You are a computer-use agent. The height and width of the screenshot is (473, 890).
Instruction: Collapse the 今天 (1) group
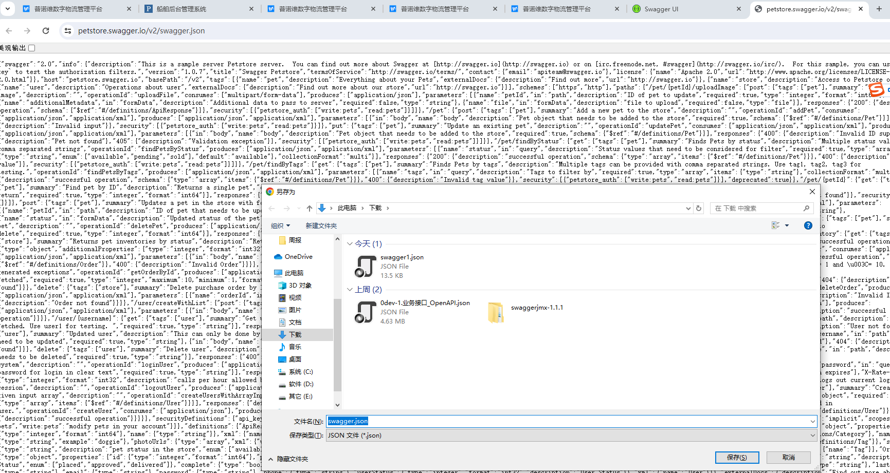pos(350,244)
